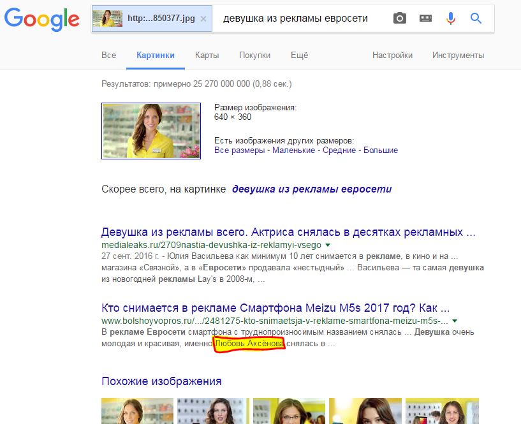521x424 pixels.
Task: Click the Google logo
Action: click(x=42, y=19)
